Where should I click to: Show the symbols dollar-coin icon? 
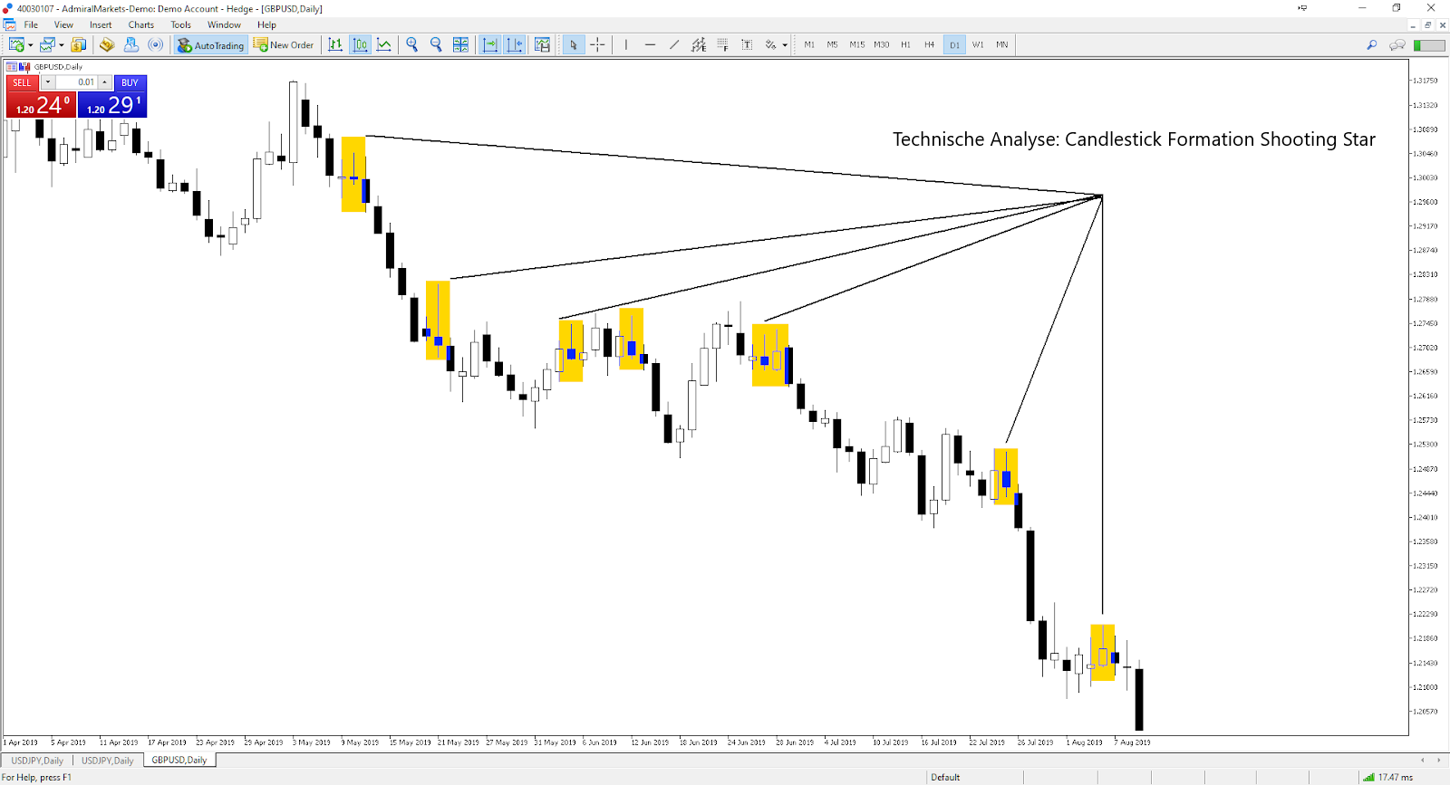[79, 44]
